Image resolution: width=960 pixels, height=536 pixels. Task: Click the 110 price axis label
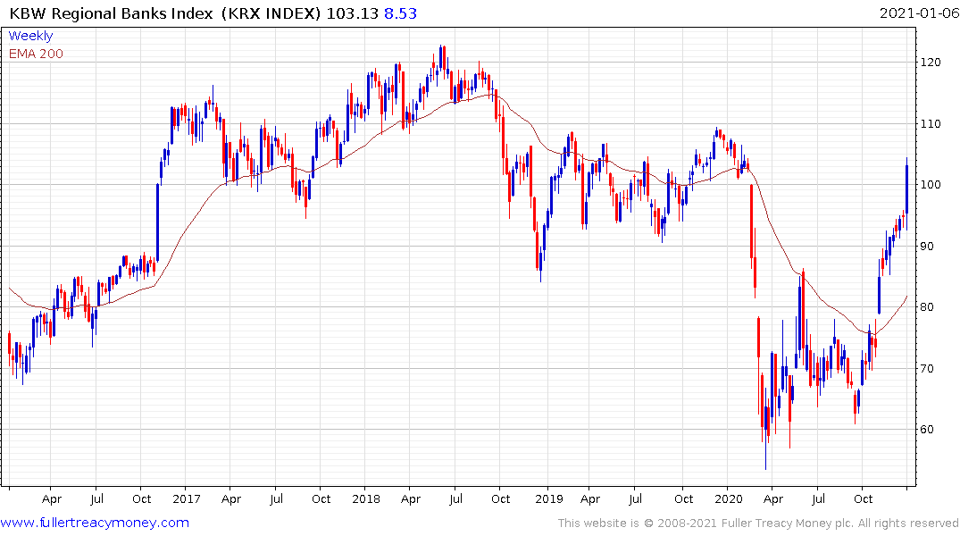[x=930, y=124]
